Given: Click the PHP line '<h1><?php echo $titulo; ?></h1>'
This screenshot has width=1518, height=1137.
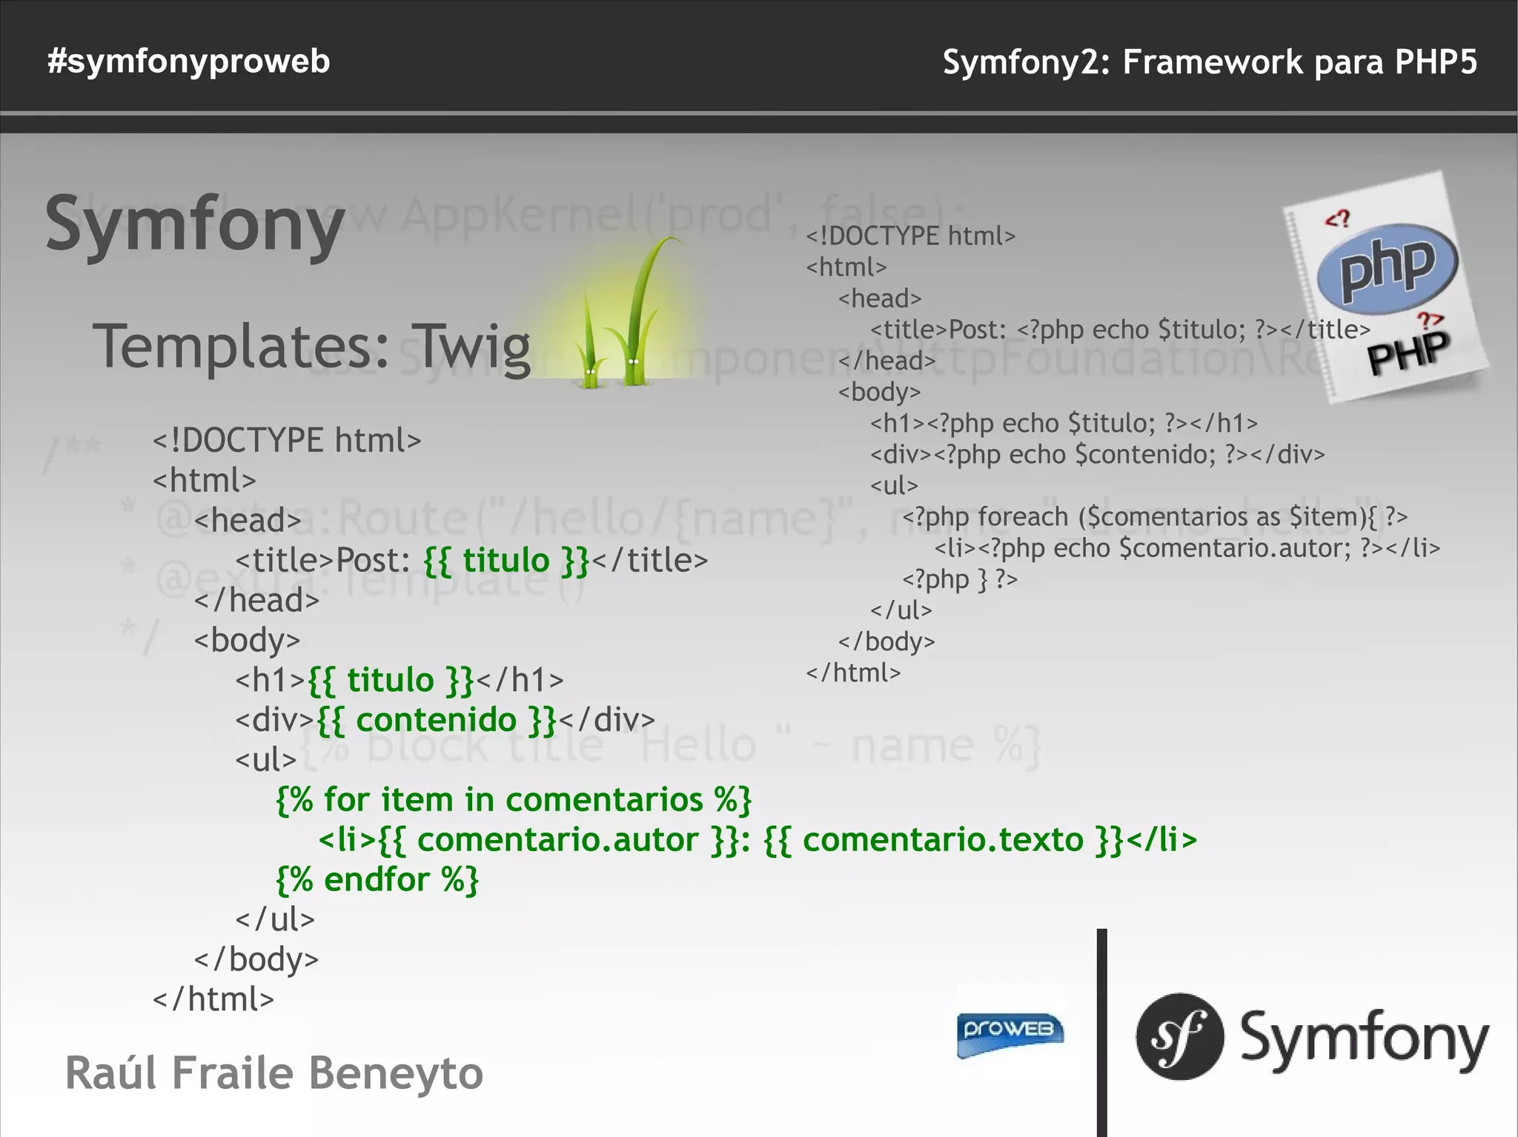Looking at the screenshot, I should click(x=1064, y=423).
